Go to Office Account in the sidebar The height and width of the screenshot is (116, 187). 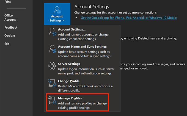tap(10, 18)
